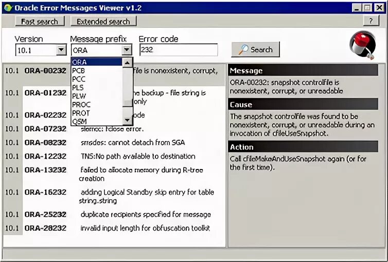Select the ORA-08232 result row
This screenshot has width=388, height=262.
pyautogui.click(x=114, y=142)
